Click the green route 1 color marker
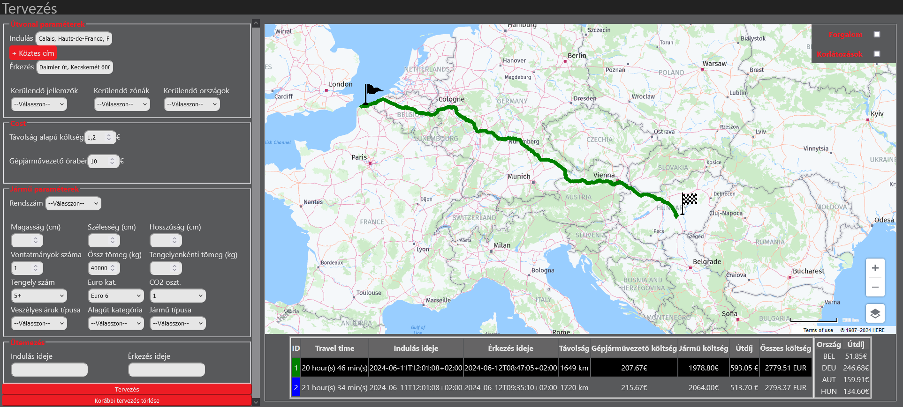The width and height of the screenshot is (903, 407). [x=296, y=368]
